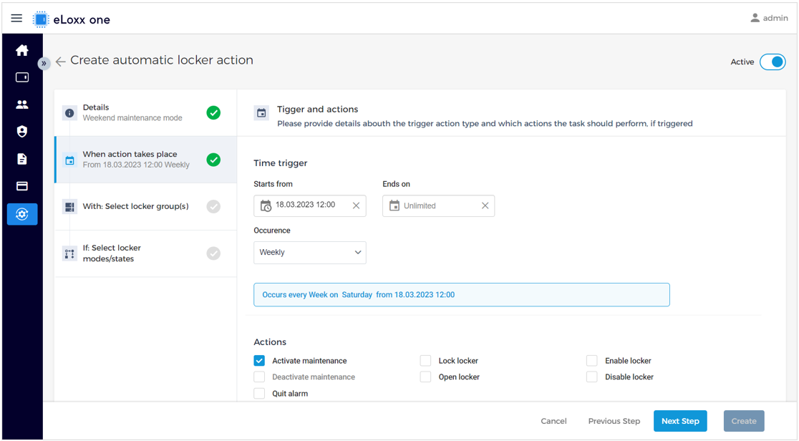
Task: Go back using the left arrow
Action: pyautogui.click(x=61, y=62)
